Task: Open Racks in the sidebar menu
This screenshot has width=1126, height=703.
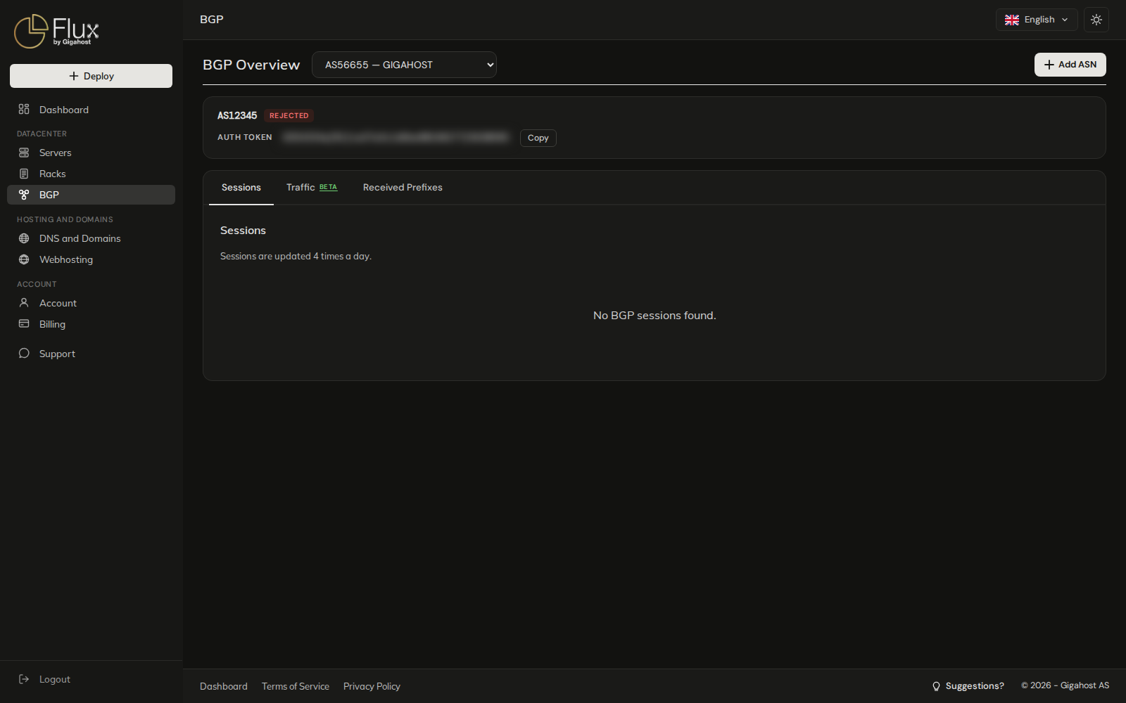Action: pos(91,174)
